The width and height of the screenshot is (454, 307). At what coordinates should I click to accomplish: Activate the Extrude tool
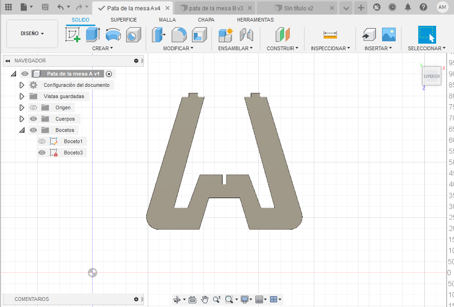tap(92, 33)
